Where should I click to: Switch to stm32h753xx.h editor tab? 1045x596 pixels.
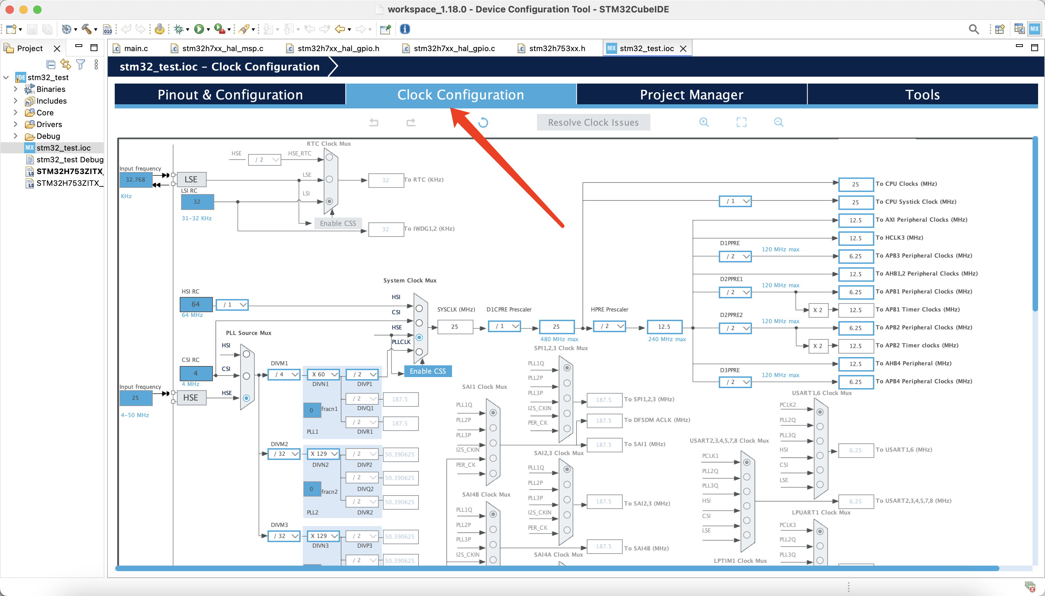[x=552, y=48]
